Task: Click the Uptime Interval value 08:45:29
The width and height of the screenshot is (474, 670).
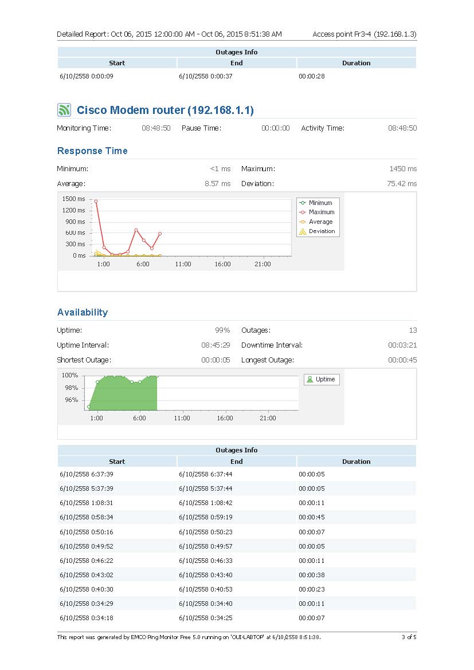Action: pyautogui.click(x=216, y=345)
